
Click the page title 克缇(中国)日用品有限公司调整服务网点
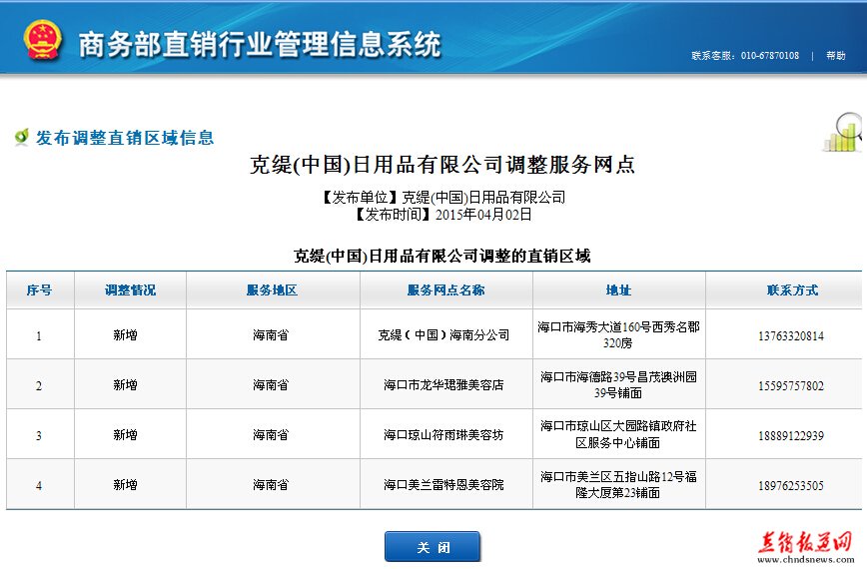[x=441, y=164]
